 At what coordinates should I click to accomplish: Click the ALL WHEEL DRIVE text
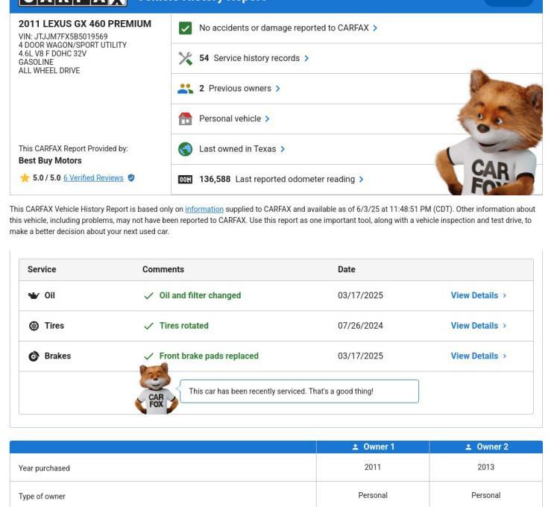[49, 71]
